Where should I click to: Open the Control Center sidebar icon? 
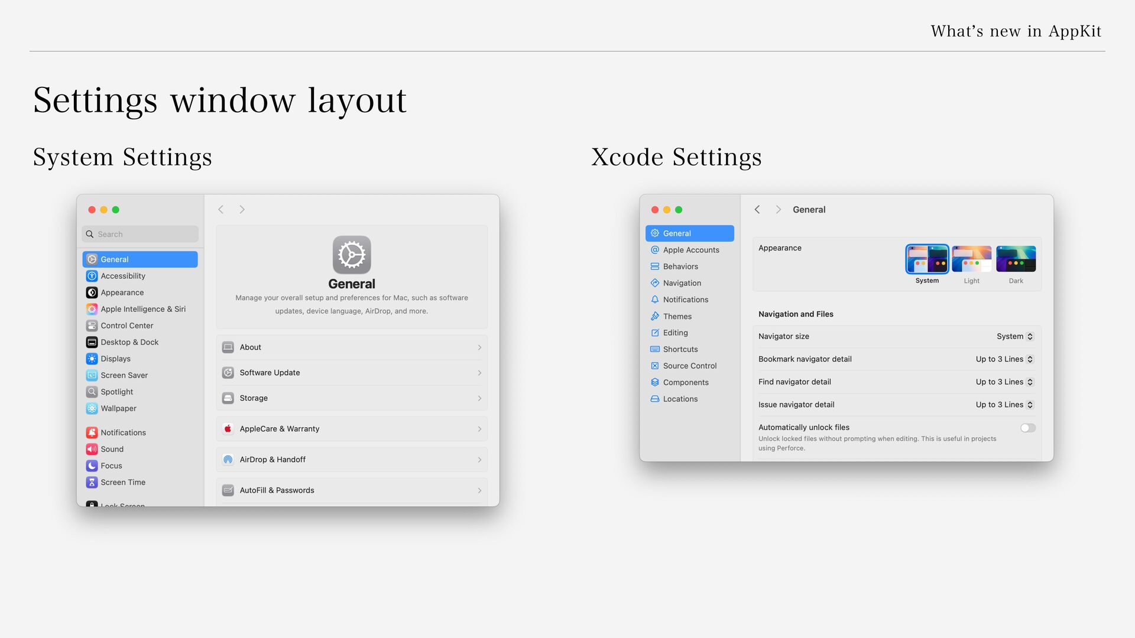(x=92, y=325)
